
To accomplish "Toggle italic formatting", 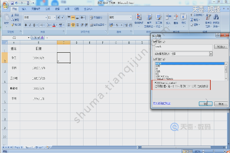I will [x=30, y=25].
